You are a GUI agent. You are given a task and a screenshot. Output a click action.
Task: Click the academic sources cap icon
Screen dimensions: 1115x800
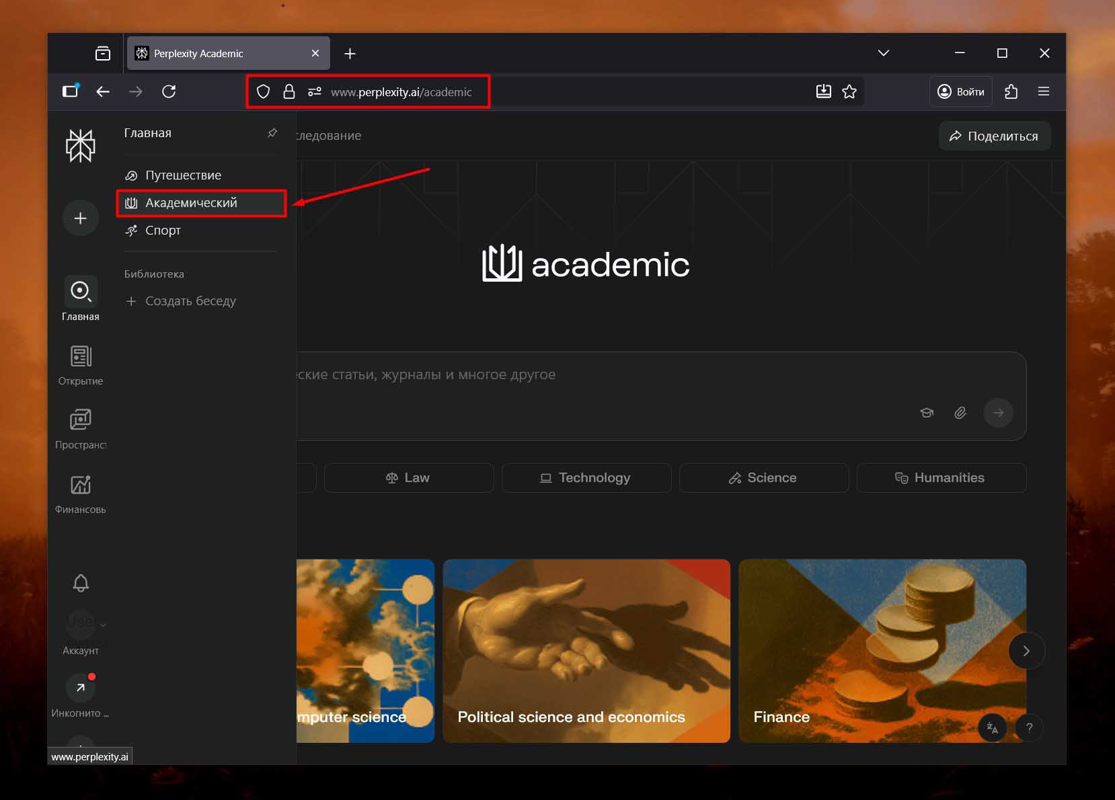point(927,413)
